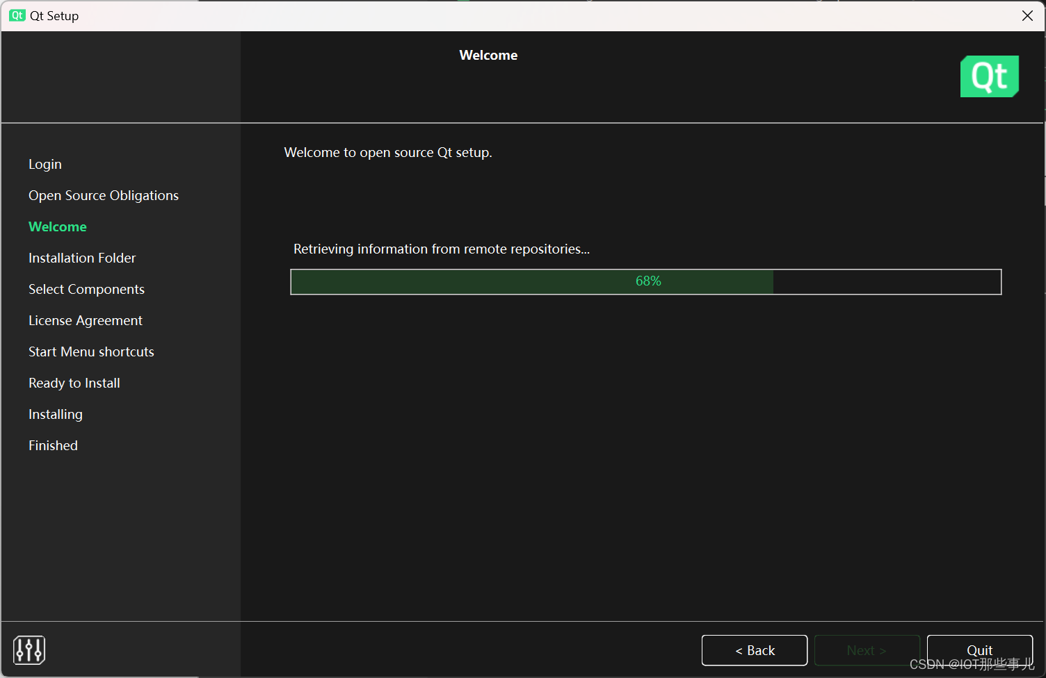Click the green Qt logo badge
1046x678 pixels.
[990, 76]
